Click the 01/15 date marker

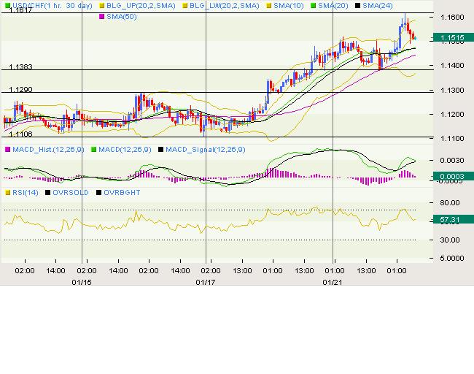82,282
